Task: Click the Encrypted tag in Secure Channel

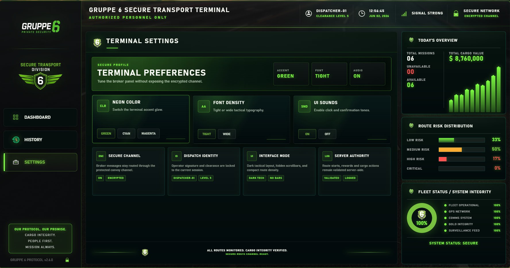Action: [116, 178]
